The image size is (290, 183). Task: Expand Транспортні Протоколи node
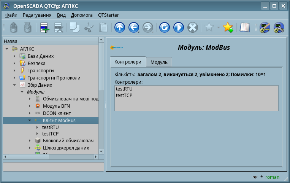pos(14,78)
